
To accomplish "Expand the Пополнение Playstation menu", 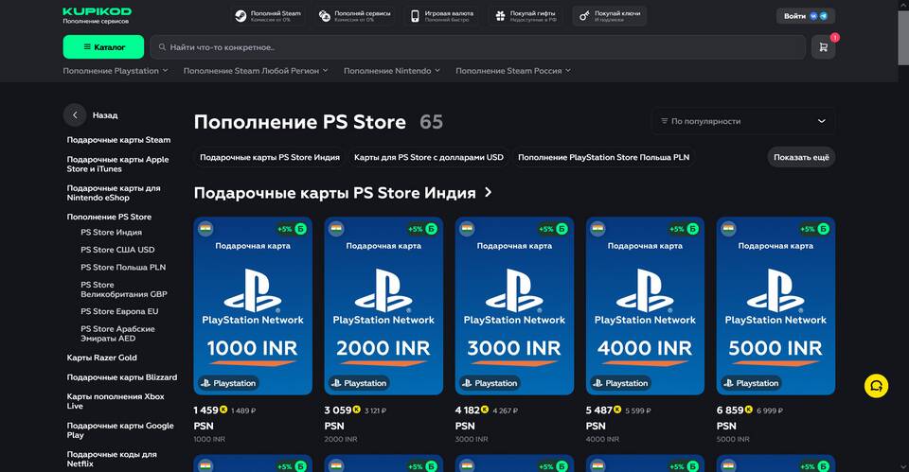I will (115, 71).
